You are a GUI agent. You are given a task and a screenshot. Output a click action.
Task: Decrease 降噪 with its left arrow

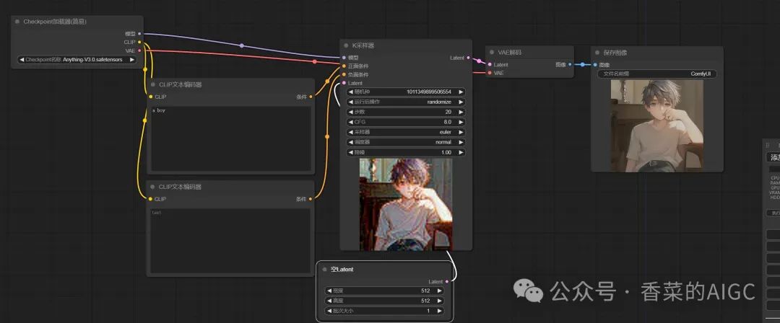pyautogui.click(x=350, y=153)
